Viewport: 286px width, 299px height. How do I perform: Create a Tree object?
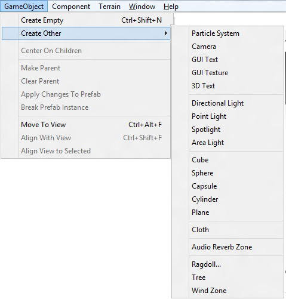click(227, 278)
